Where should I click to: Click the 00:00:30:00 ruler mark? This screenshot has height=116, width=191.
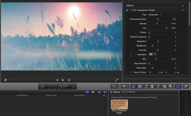[22, 95]
